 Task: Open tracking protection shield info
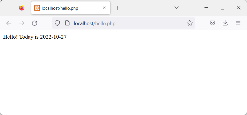(57, 23)
